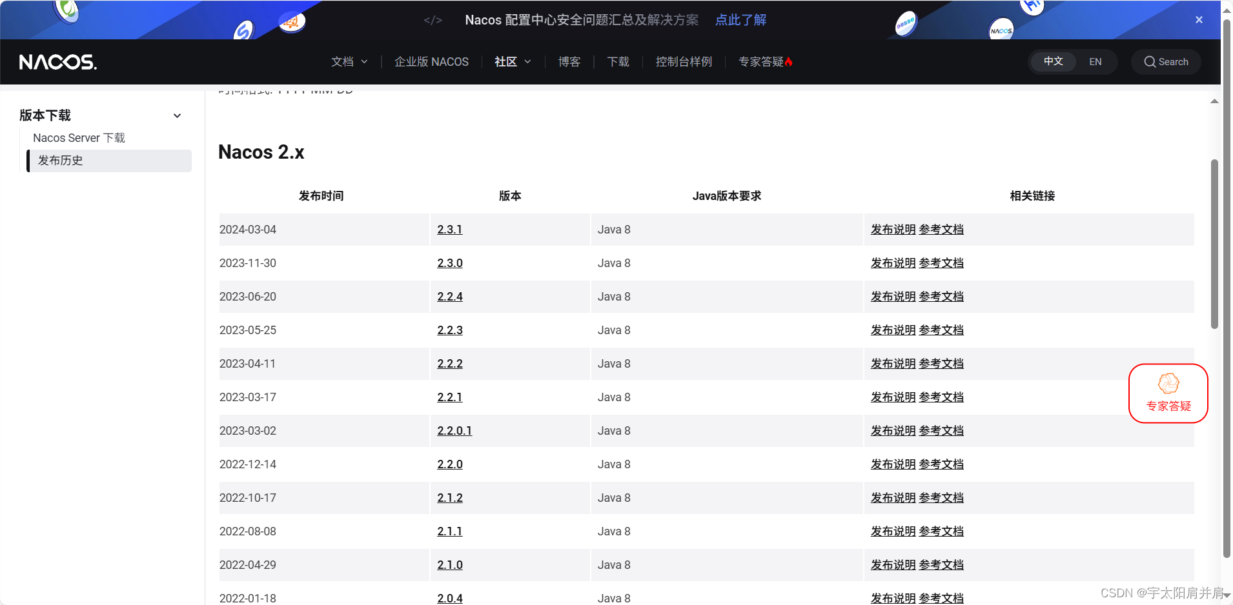Open 专家答疑 in the navigation bar
Viewport: 1233px width, 605px height.
pyautogui.click(x=765, y=62)
